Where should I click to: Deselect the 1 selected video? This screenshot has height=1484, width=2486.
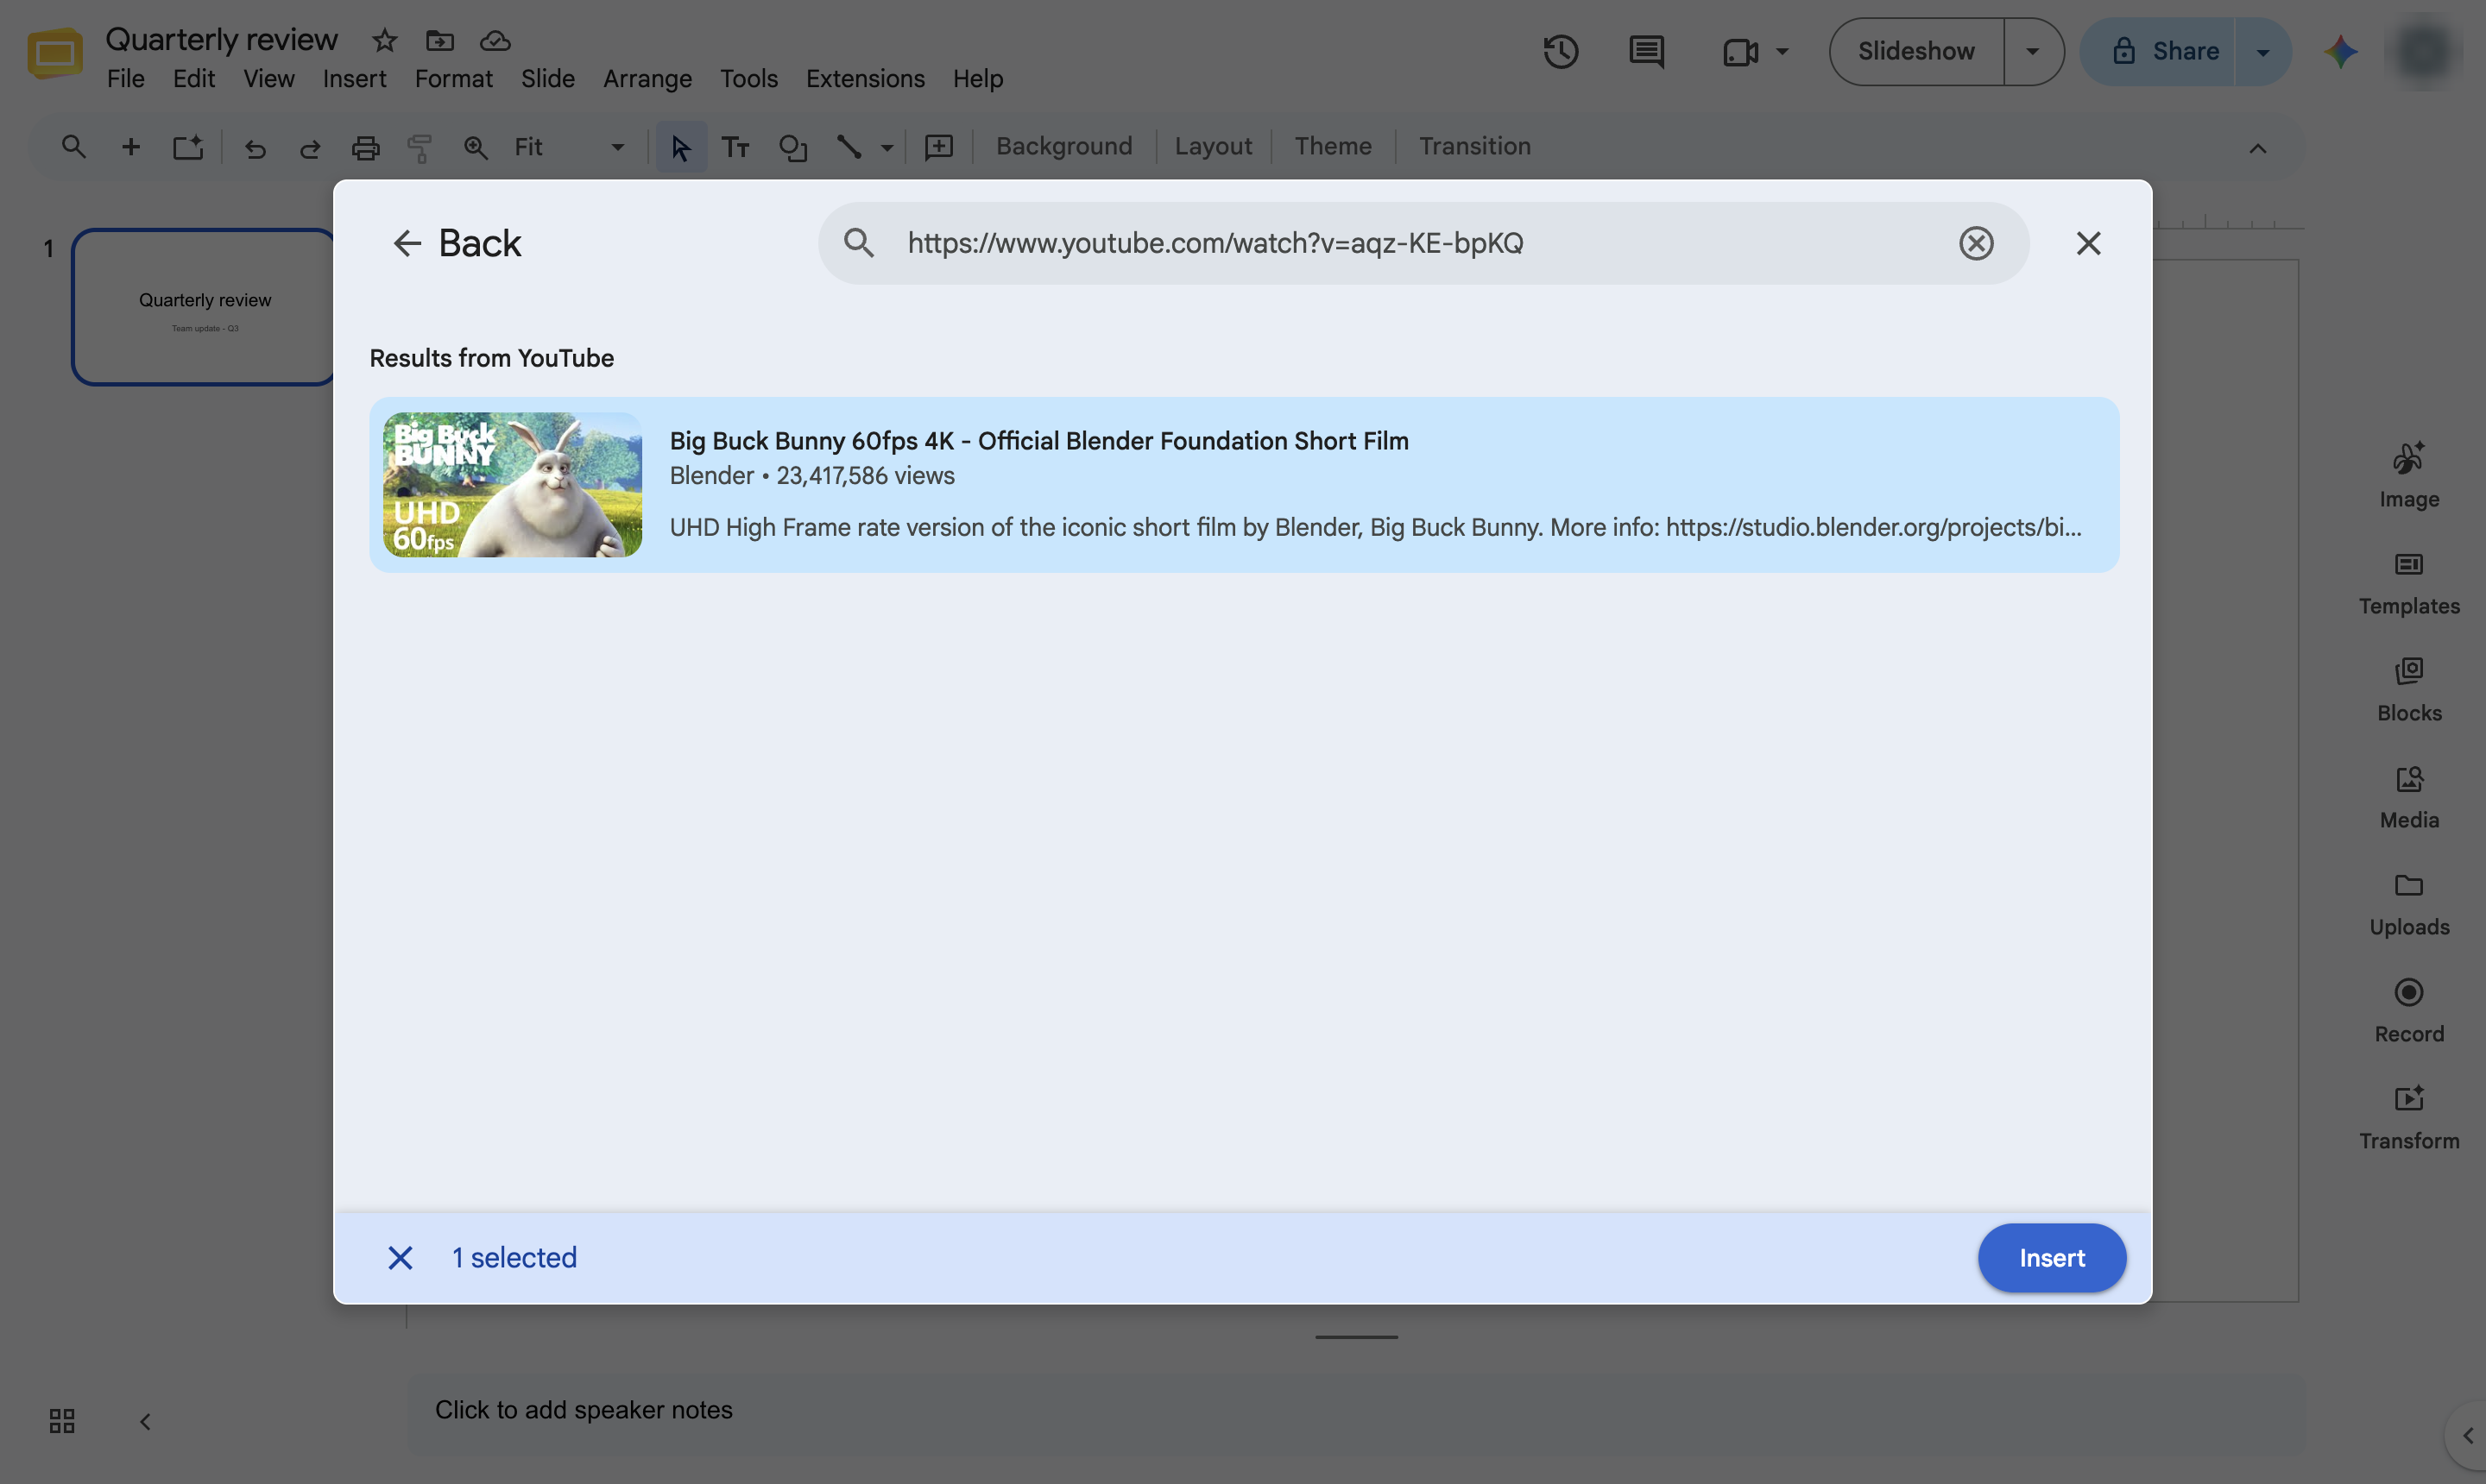[x=401, y=1258]
